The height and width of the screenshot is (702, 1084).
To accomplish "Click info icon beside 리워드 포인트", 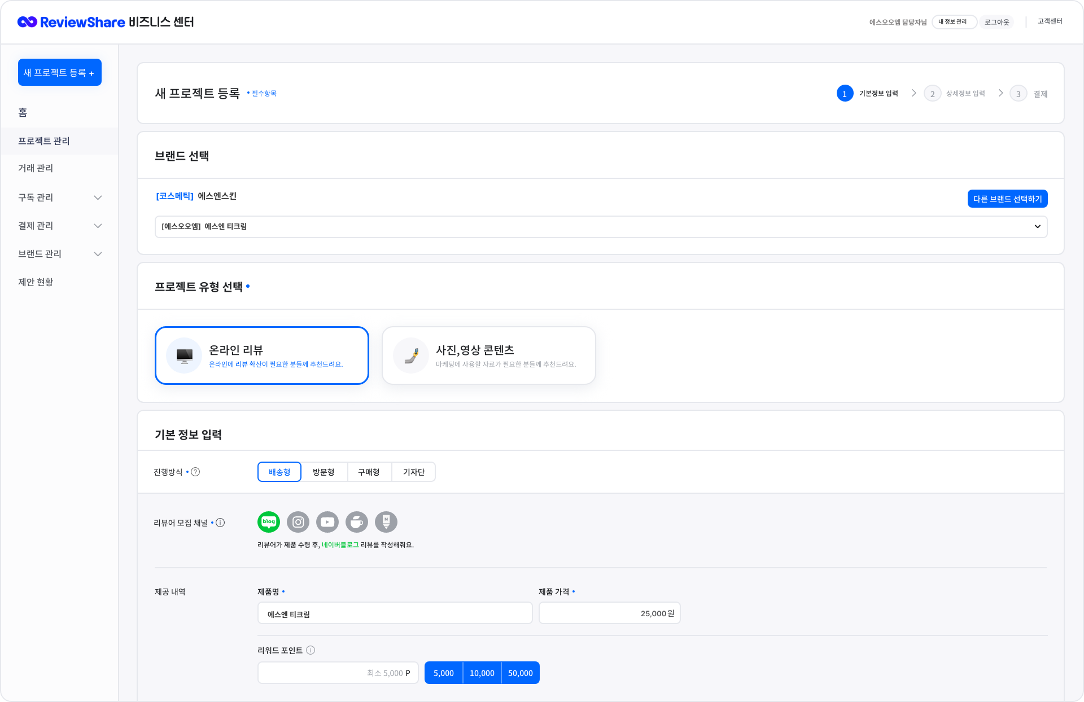I will [x=311, y=650].
